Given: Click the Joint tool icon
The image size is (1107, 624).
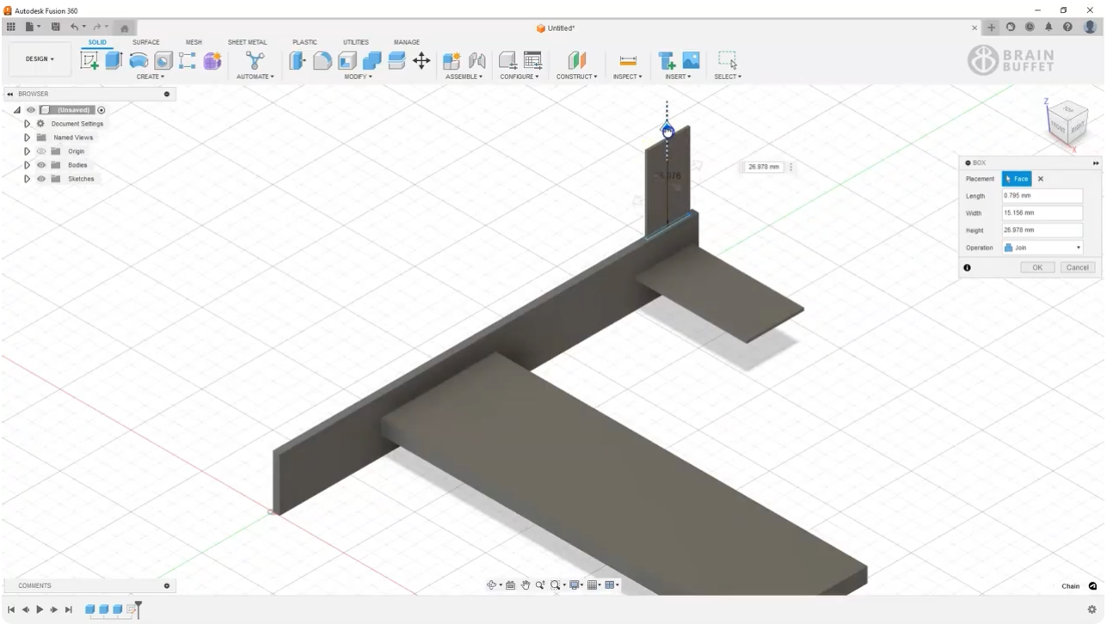Looking at the screenshot, I should tap(477, 60).
